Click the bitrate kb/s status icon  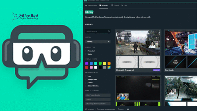pos(119,109)
